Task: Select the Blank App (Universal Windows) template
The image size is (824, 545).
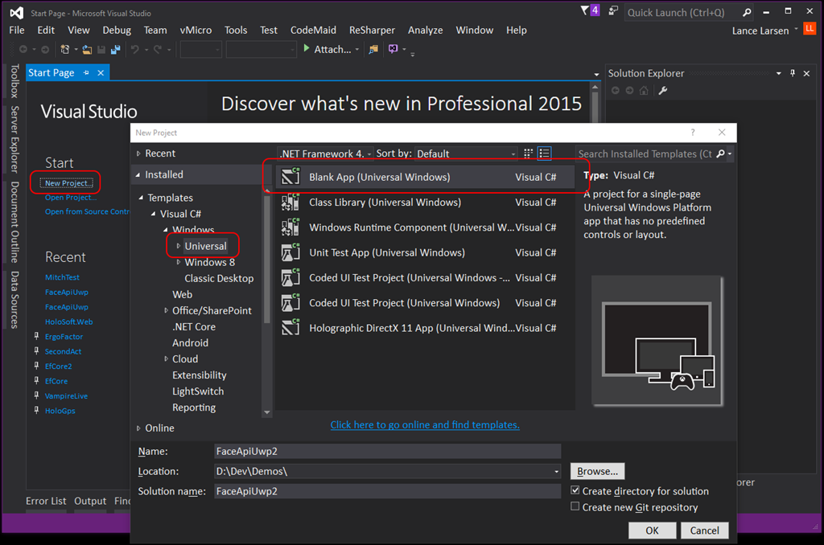Action: tap(425, 177)
